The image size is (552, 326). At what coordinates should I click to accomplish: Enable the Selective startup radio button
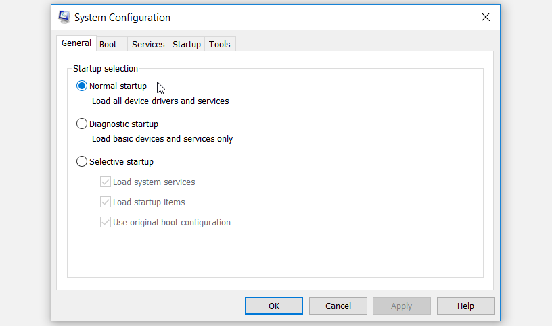coord(82,162)
